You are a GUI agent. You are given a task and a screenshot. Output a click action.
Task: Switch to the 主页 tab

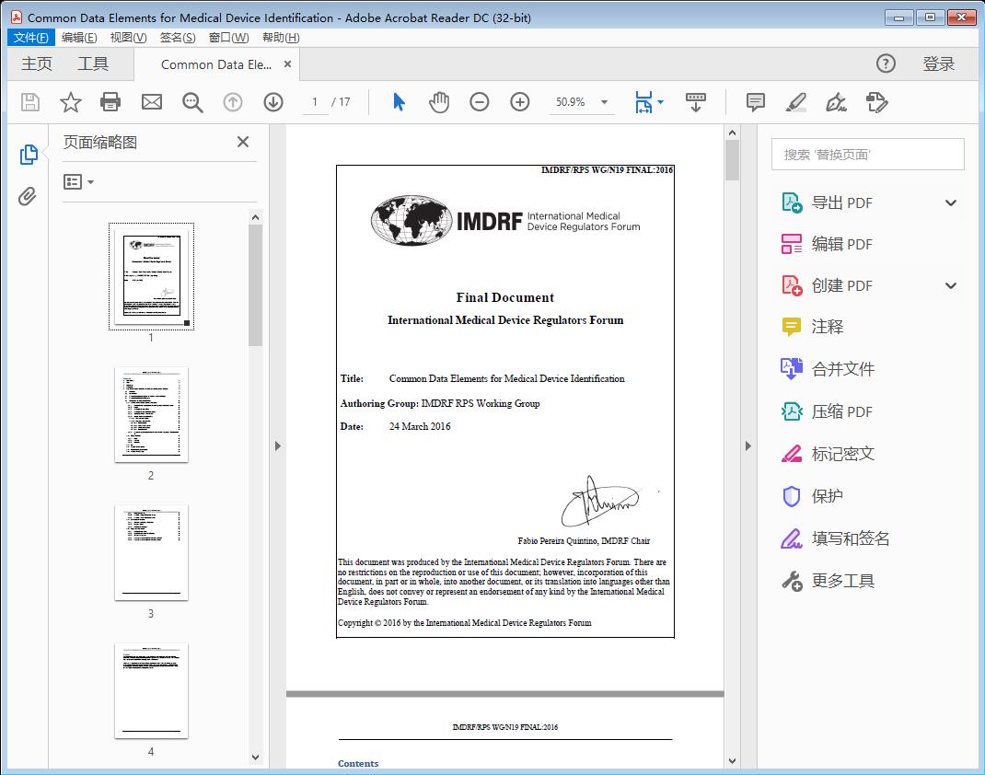pyautogui.click(x=37, y=64)
